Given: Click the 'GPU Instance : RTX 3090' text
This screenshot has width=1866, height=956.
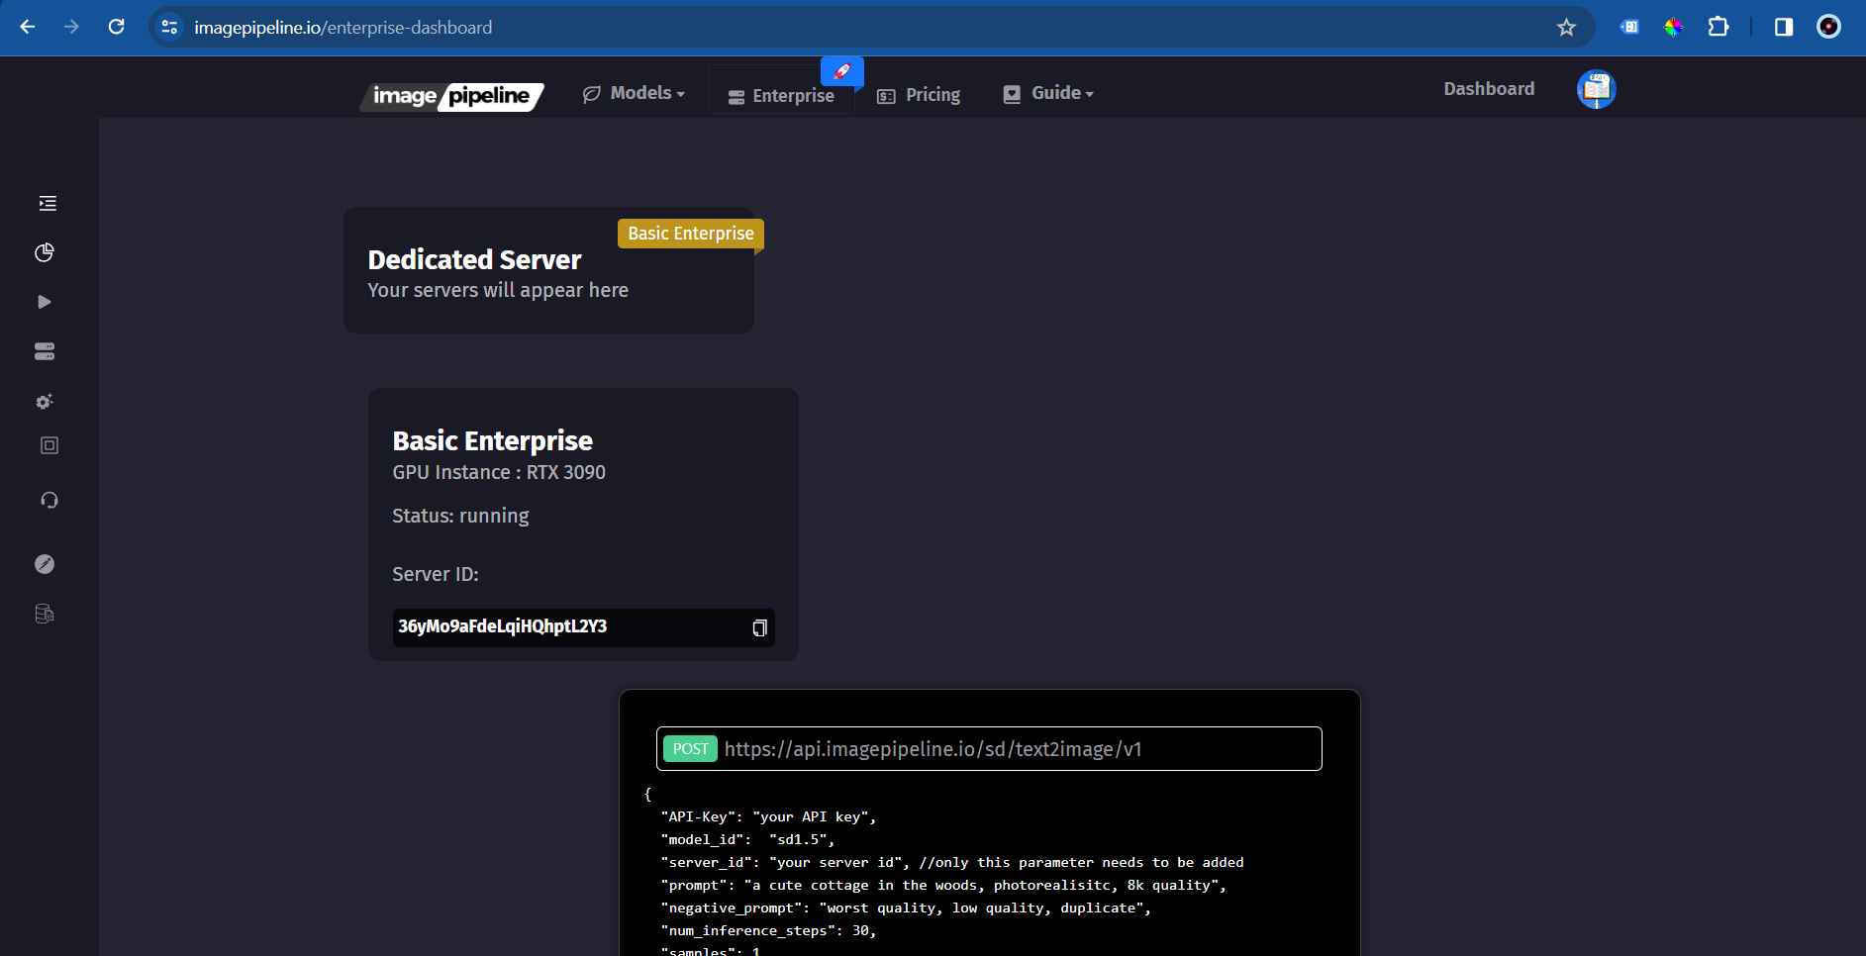Looking at the screenshot, I should [x=499, y=472].
